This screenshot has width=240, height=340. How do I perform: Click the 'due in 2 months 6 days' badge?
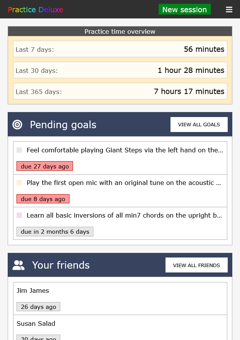(55, 231)
